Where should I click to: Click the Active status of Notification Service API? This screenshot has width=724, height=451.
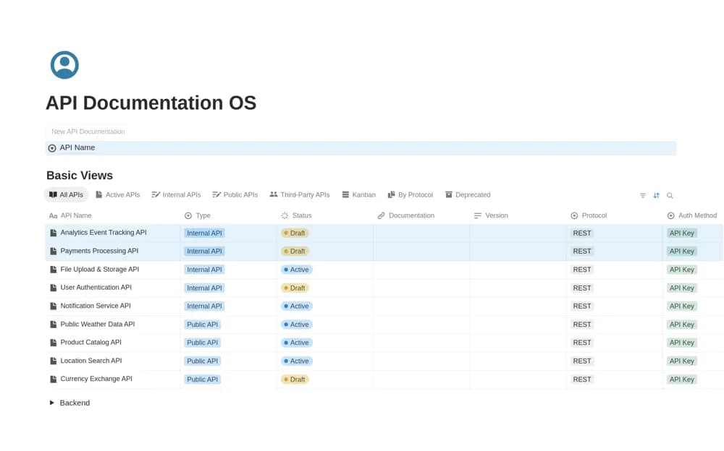point(296,306)
